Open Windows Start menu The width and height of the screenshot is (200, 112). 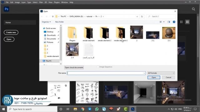tap(3, 109)
